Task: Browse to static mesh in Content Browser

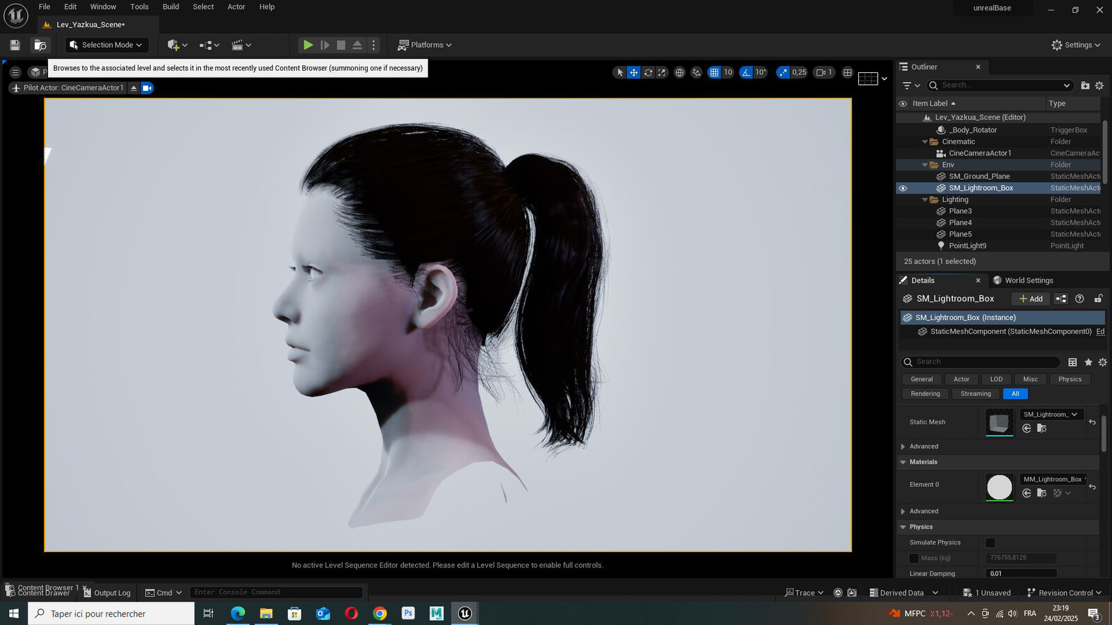Action: pos(1041,428)
